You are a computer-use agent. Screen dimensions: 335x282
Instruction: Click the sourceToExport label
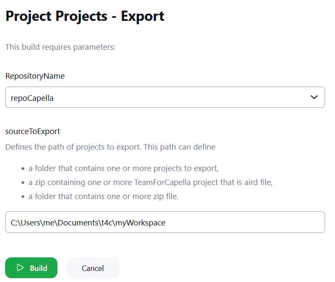33,131
